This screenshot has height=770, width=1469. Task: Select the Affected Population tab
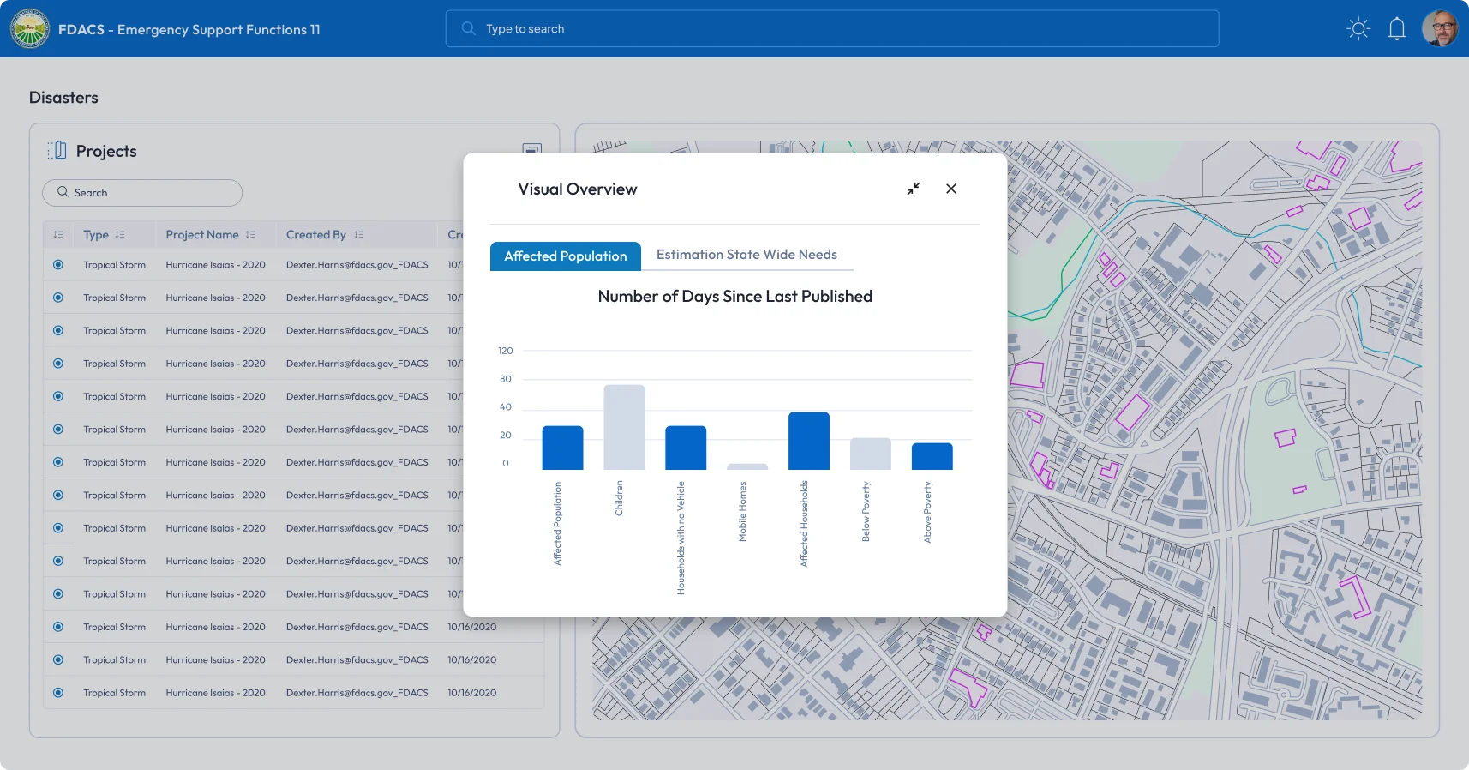[x=565, y=256]
